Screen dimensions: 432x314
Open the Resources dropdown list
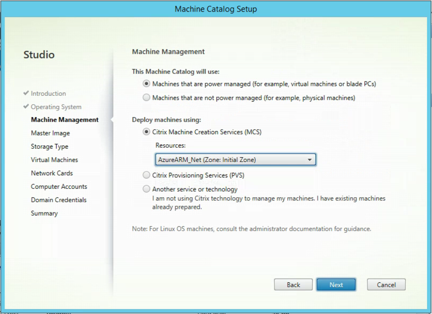pyautogui.click(x=236, y=160)
